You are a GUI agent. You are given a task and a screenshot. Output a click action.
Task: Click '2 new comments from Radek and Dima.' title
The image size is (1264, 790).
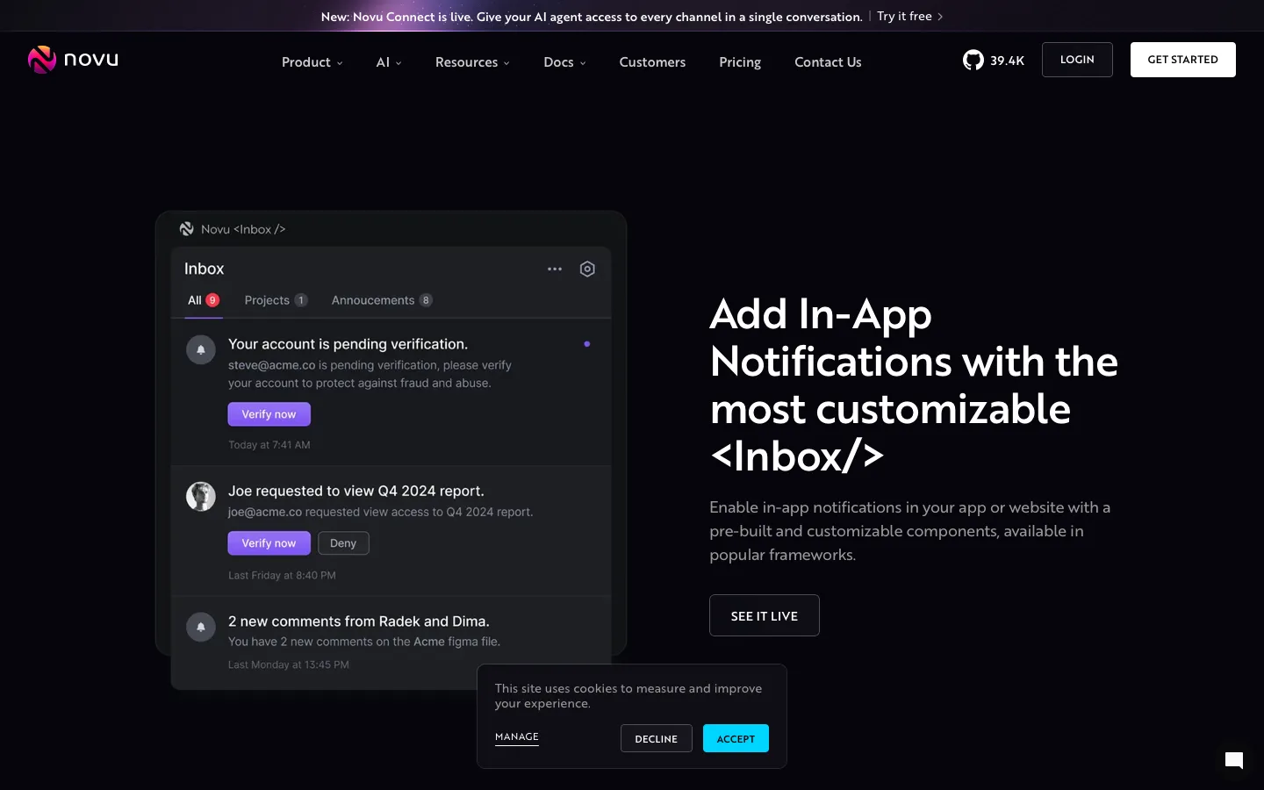[x=359, y=621]
